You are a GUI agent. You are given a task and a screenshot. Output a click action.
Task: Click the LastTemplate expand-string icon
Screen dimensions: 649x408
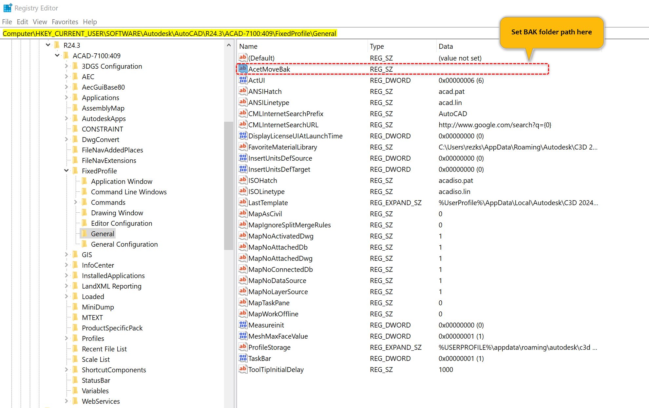tap(243, 202)
